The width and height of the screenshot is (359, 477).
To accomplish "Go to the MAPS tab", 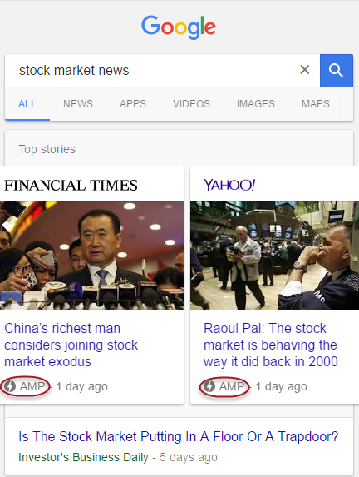I will tap(316, 104).
